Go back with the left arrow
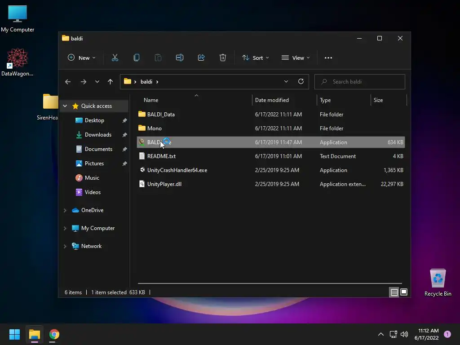Viewport: 460px width, 345px height. coord(68,82)
